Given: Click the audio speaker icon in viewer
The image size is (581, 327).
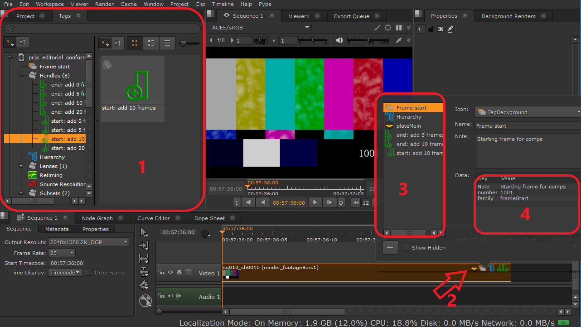Looking at the screenshot, I should (x=339, y=41).
